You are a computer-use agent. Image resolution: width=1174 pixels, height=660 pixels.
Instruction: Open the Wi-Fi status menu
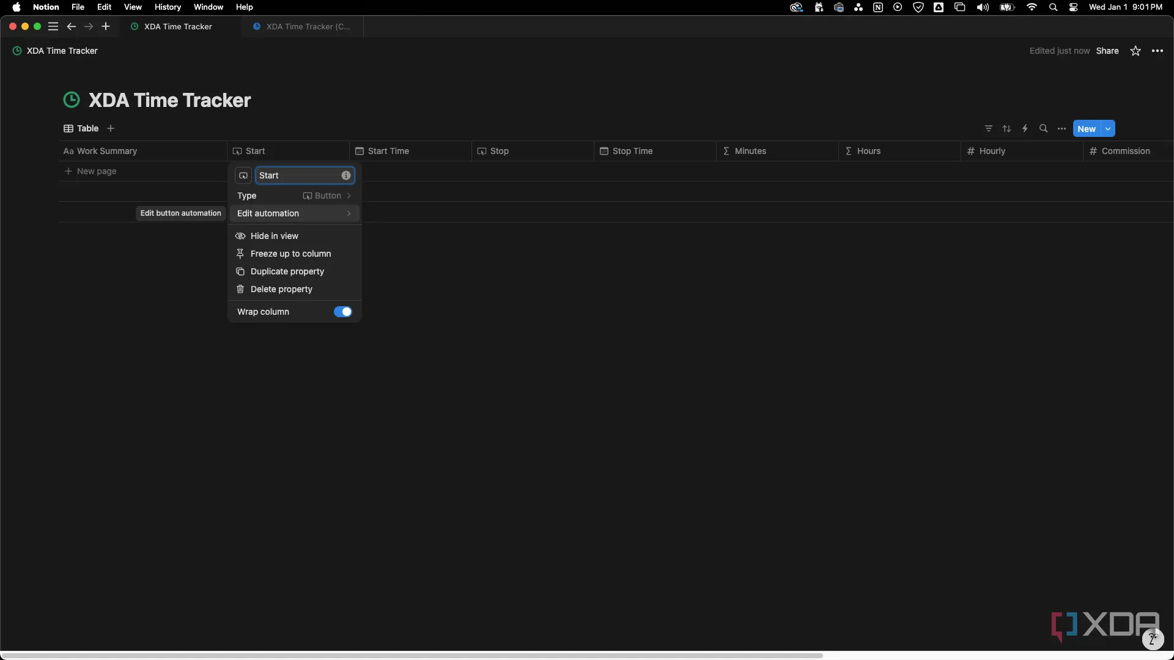[1032, 7]
